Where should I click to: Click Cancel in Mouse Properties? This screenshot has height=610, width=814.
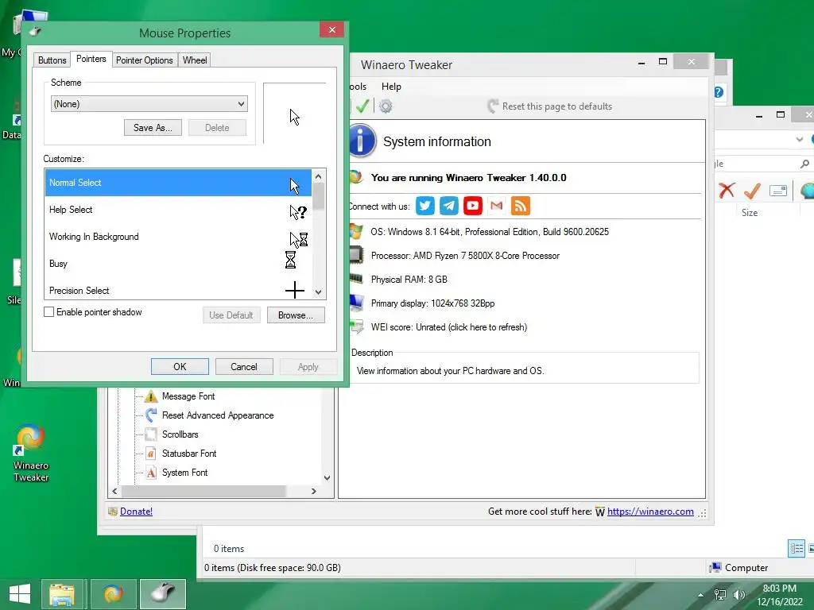coord(244,367)
